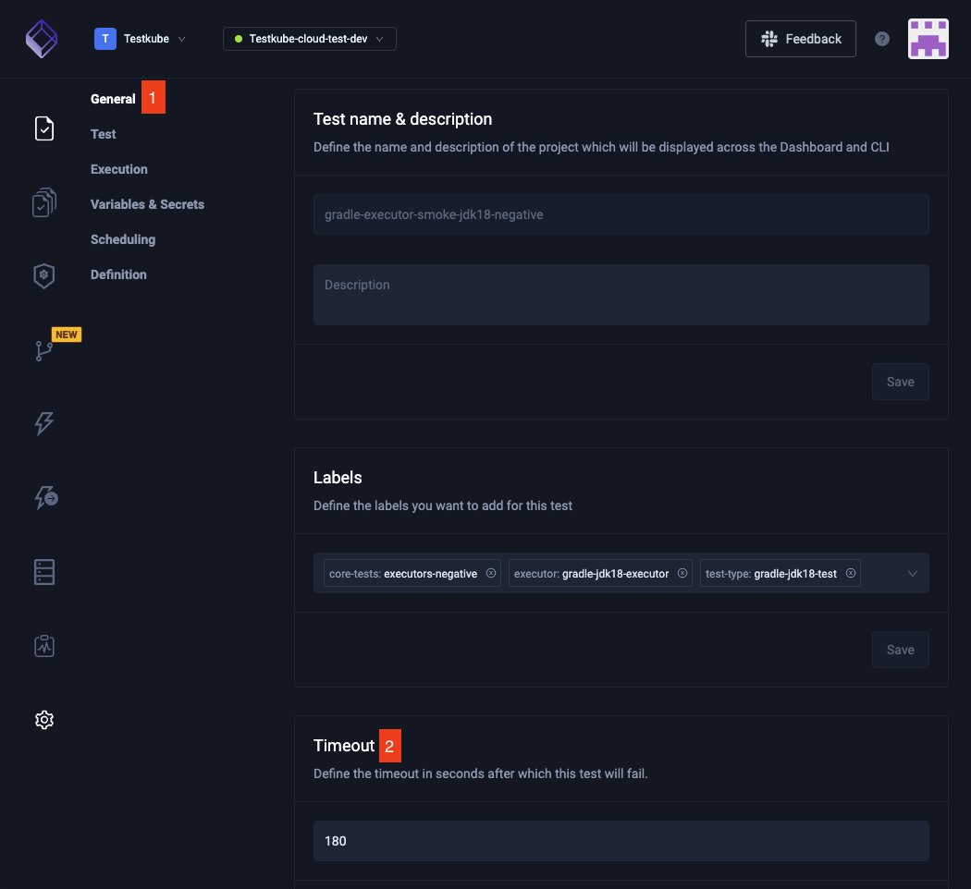Screen dimensions: 971x889
Task: Click the Timeout value input field
Action: pyautogui.click(x=621, y=841)
